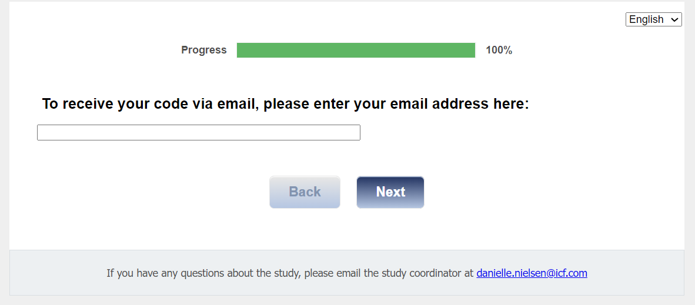Focus the email address input field
Image resolution: width=695 pixels, height=305 pixels.
point(199,133)
